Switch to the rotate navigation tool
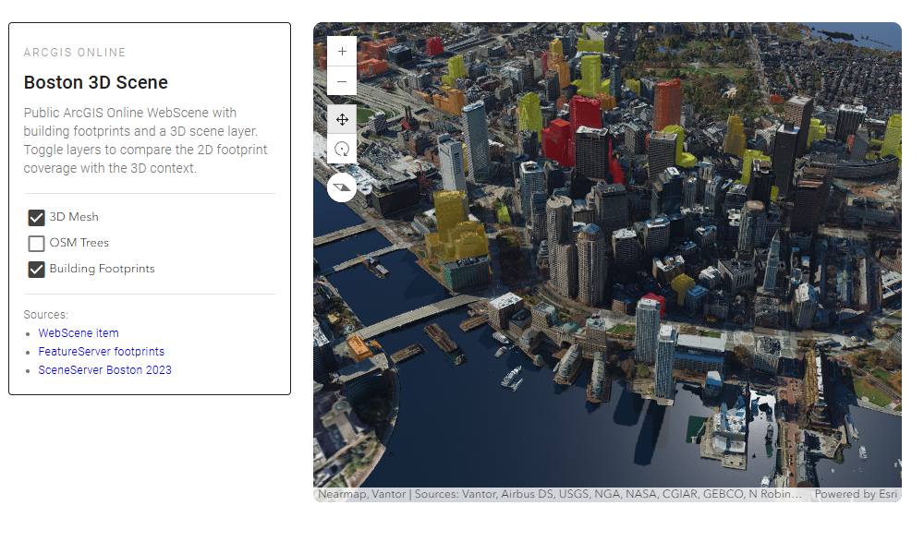The image size is (924, 554). pos(342,149)
